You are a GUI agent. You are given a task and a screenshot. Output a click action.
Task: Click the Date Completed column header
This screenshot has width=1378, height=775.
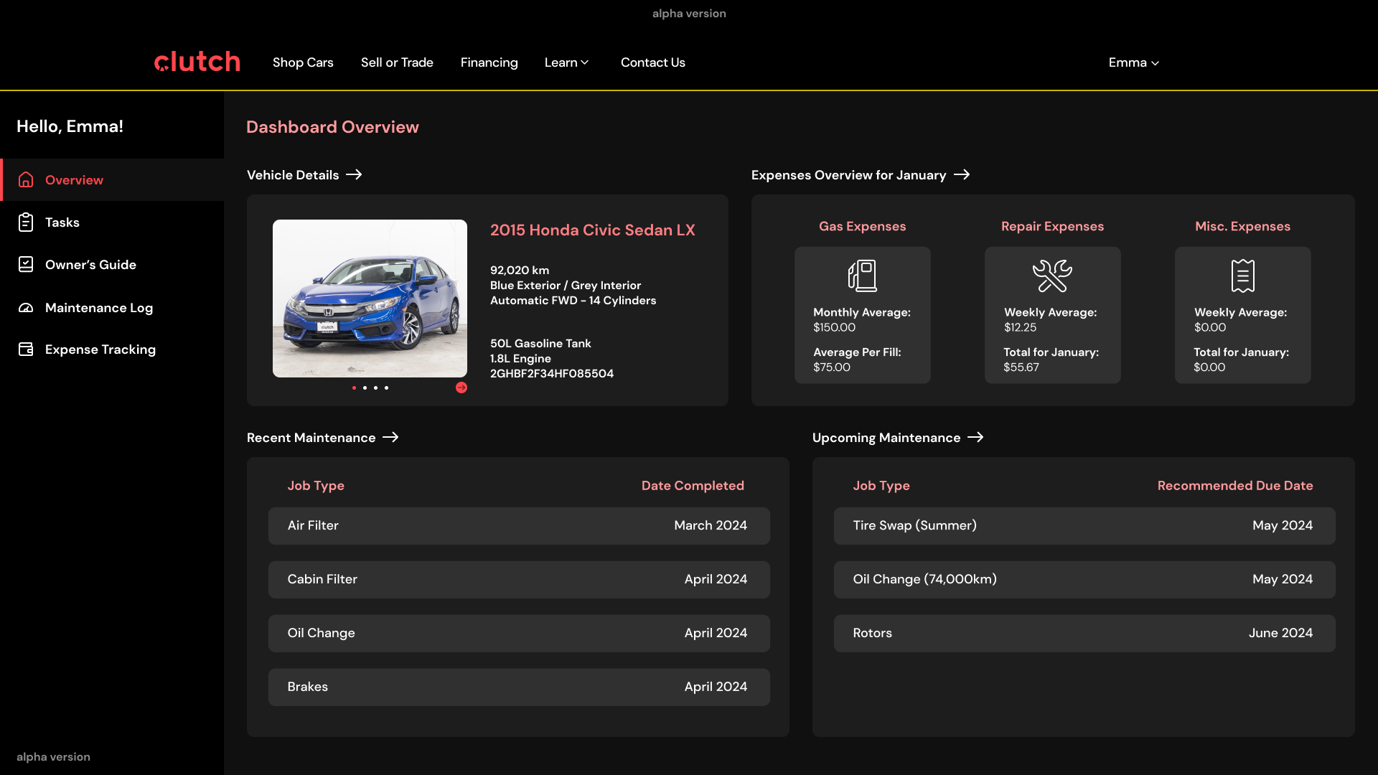(x=693, y=486)
